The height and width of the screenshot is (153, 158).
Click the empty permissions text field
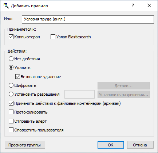tap(79, 94)
